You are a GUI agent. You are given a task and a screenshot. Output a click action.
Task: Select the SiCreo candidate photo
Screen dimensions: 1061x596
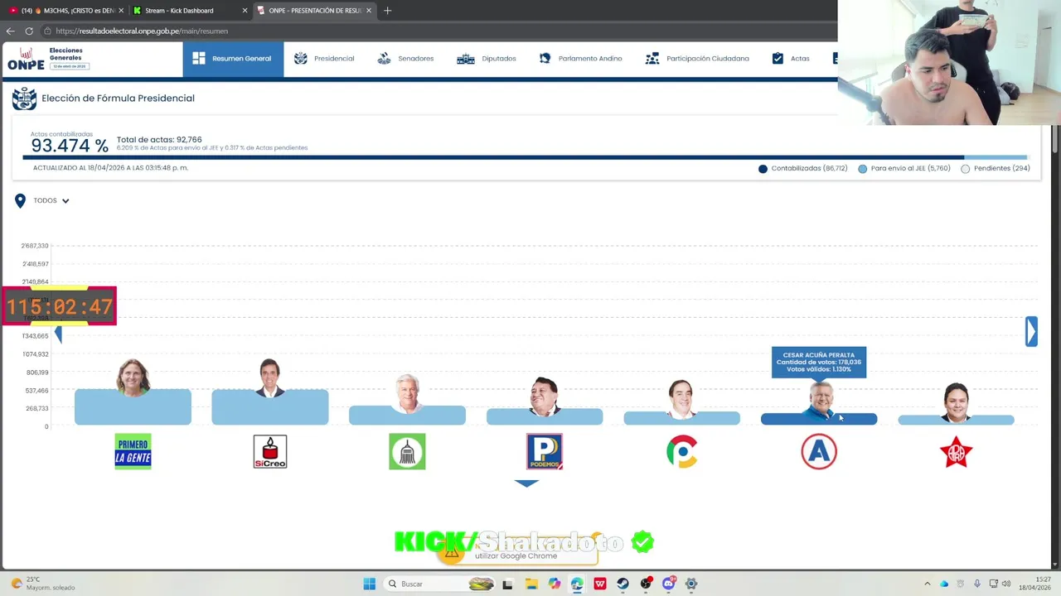[x=270, y=377]
